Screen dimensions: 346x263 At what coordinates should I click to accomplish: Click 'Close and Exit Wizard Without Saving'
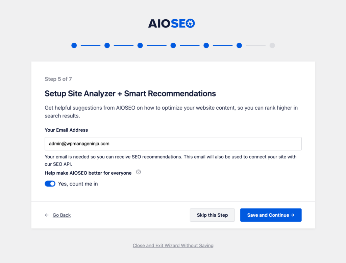173,245
